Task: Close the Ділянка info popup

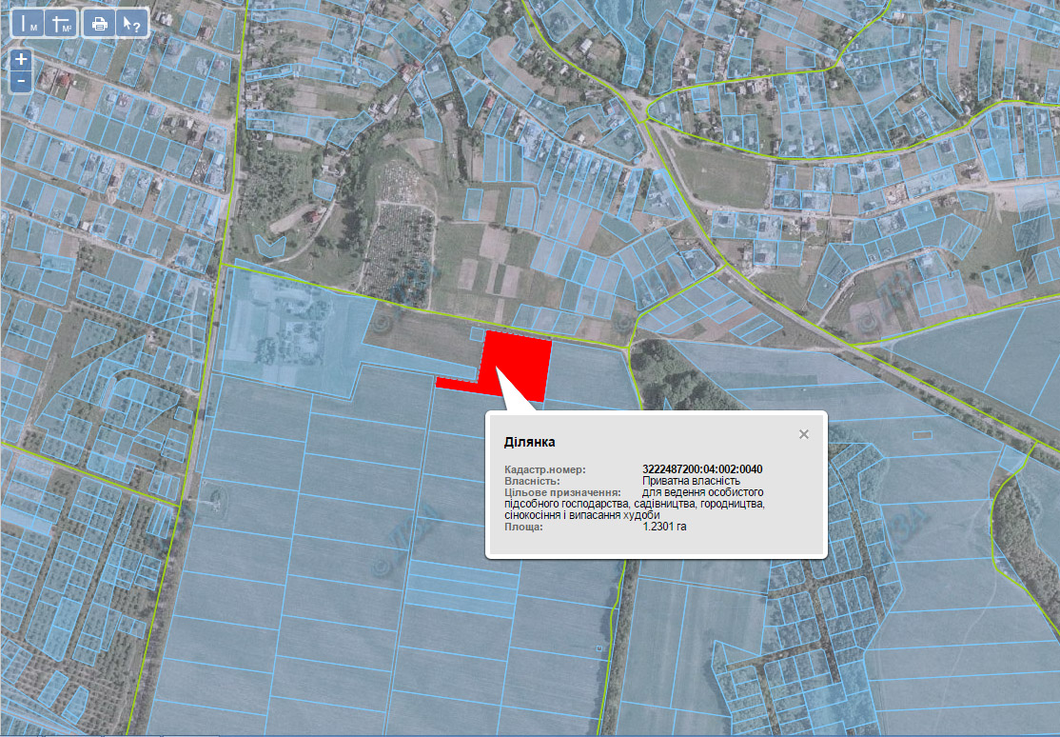Action: [804, 434]
